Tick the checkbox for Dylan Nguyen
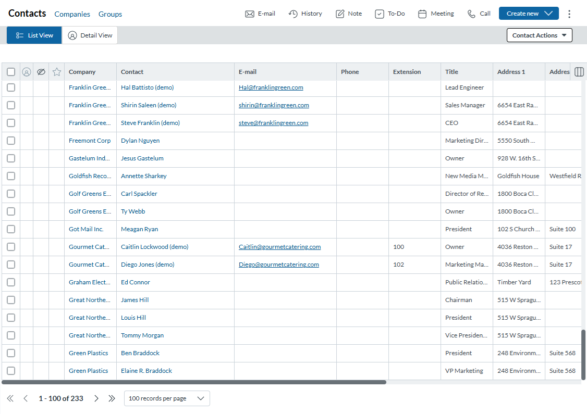Viewport: 587px width, 414px height. [x=11, y=141]
